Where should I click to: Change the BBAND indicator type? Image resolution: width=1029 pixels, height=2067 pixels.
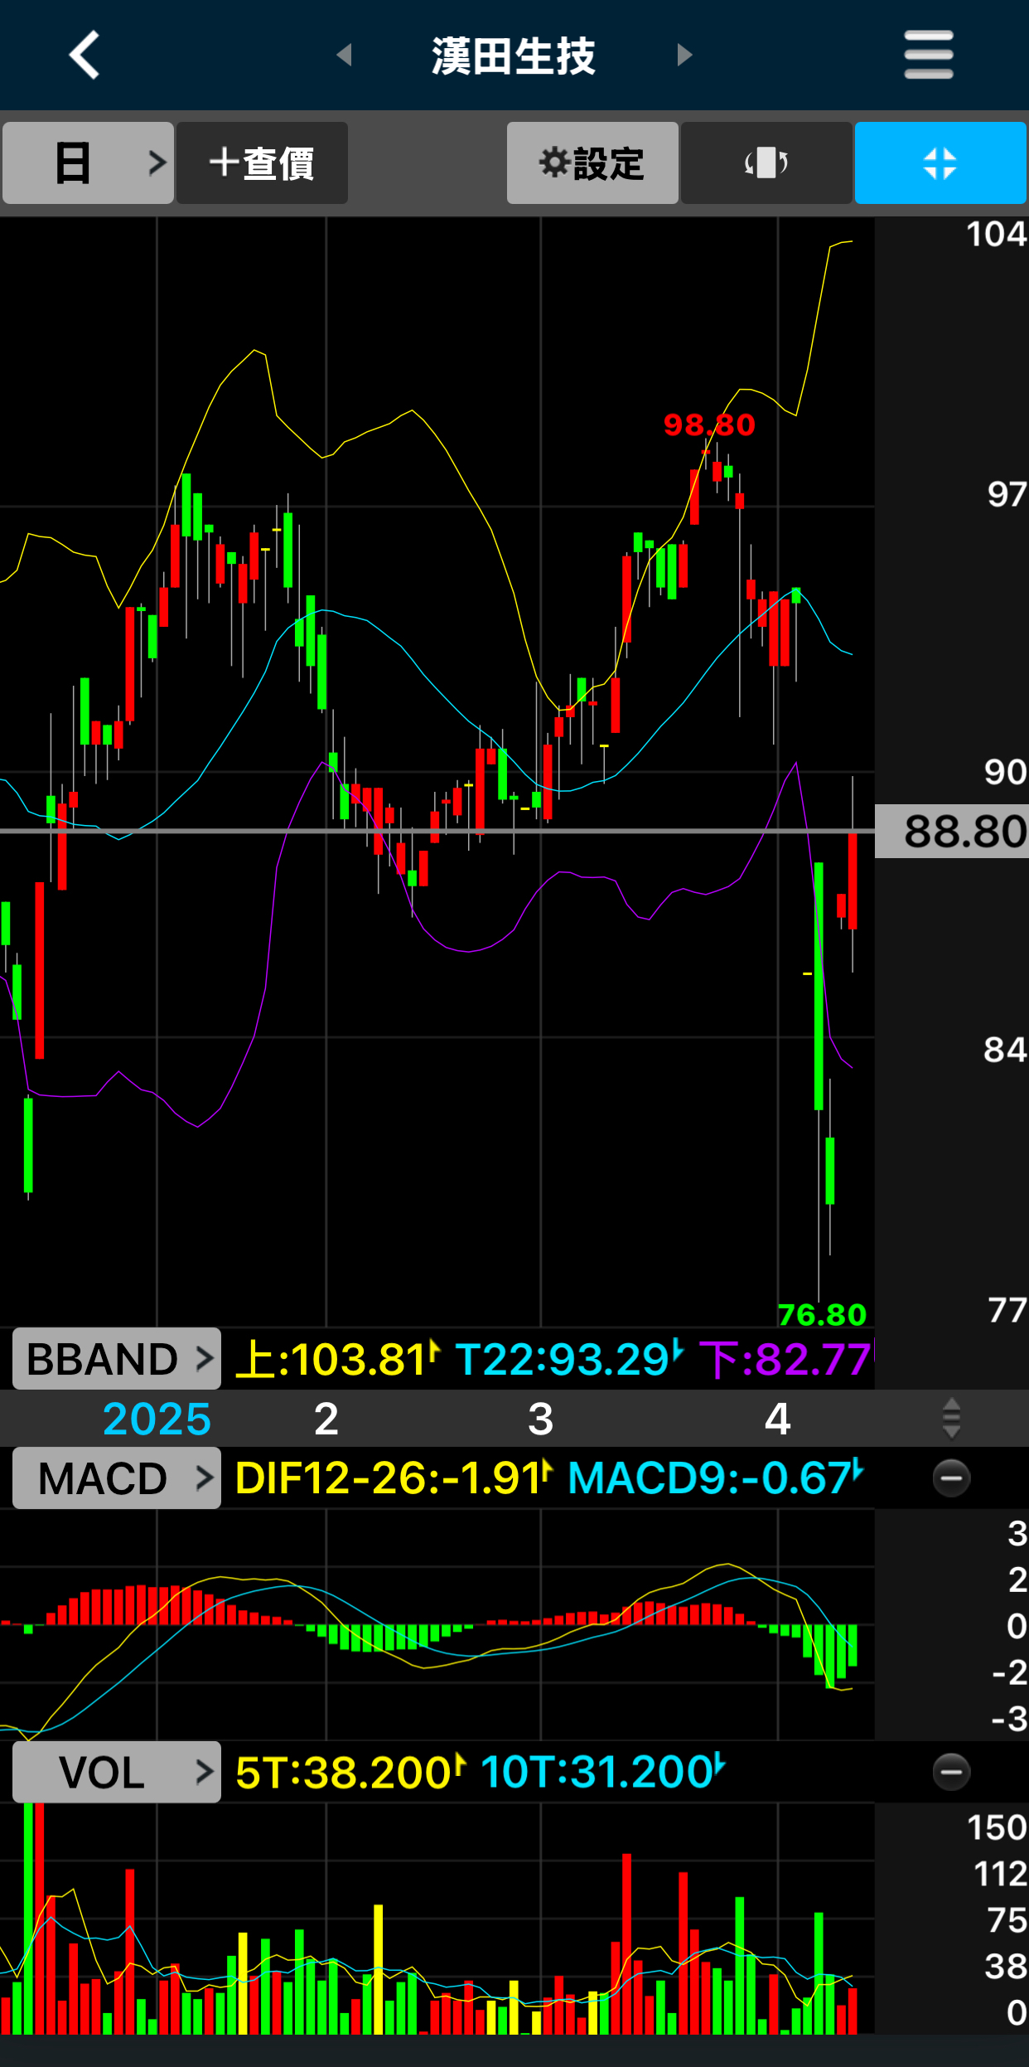pos(117,1358)
